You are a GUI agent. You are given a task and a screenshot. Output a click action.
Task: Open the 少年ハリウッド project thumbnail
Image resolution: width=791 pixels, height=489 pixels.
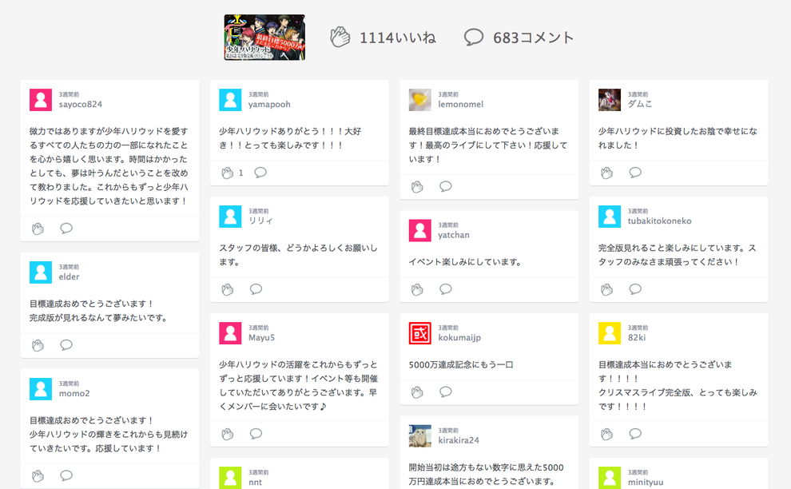pyautogui.click(x=264, y=37)
